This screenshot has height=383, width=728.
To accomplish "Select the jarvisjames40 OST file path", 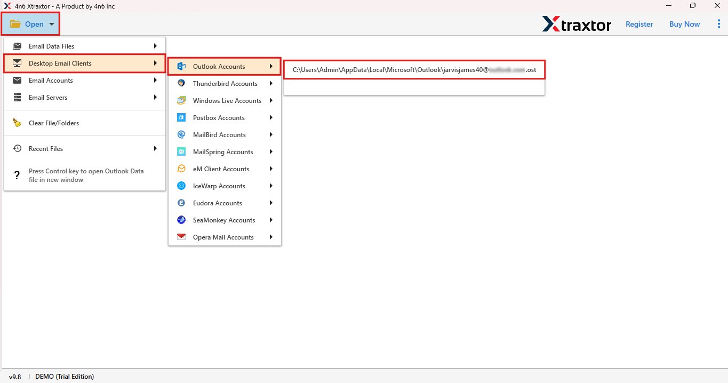I will (414, 69).
